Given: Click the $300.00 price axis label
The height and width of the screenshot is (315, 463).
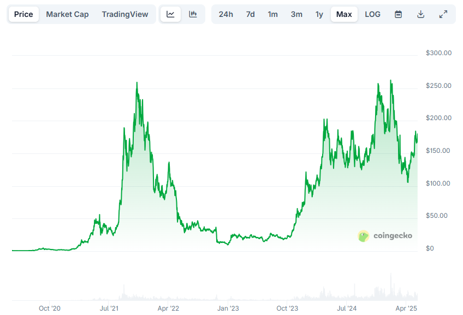Looking at the screenshot, I should tap(438, 53).
